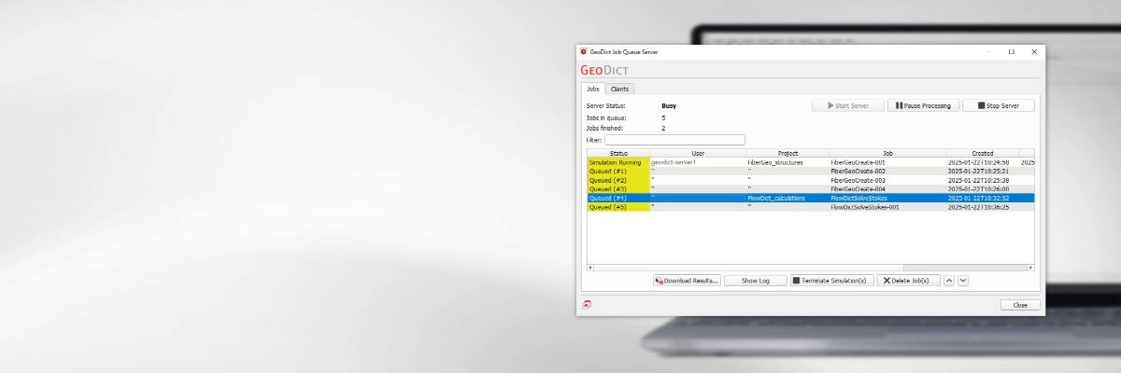The height and width of the screenshot is (373, 1121).
Task: Click created time 2025-01-22T10:26:00
Action: 982,189
